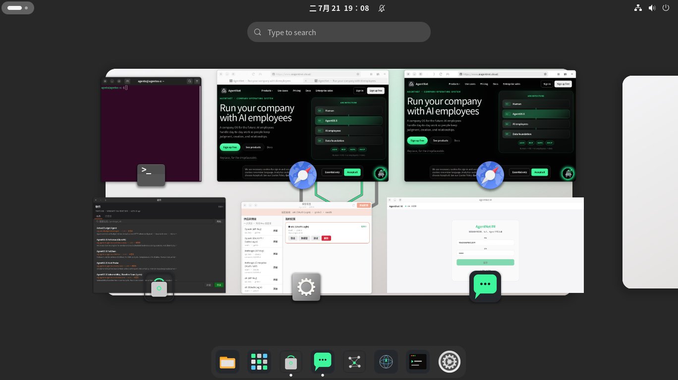Launch the network graph app in the dock
This screenshot has height=380, width=678.
pyautogui.click(x=354, y=362)
